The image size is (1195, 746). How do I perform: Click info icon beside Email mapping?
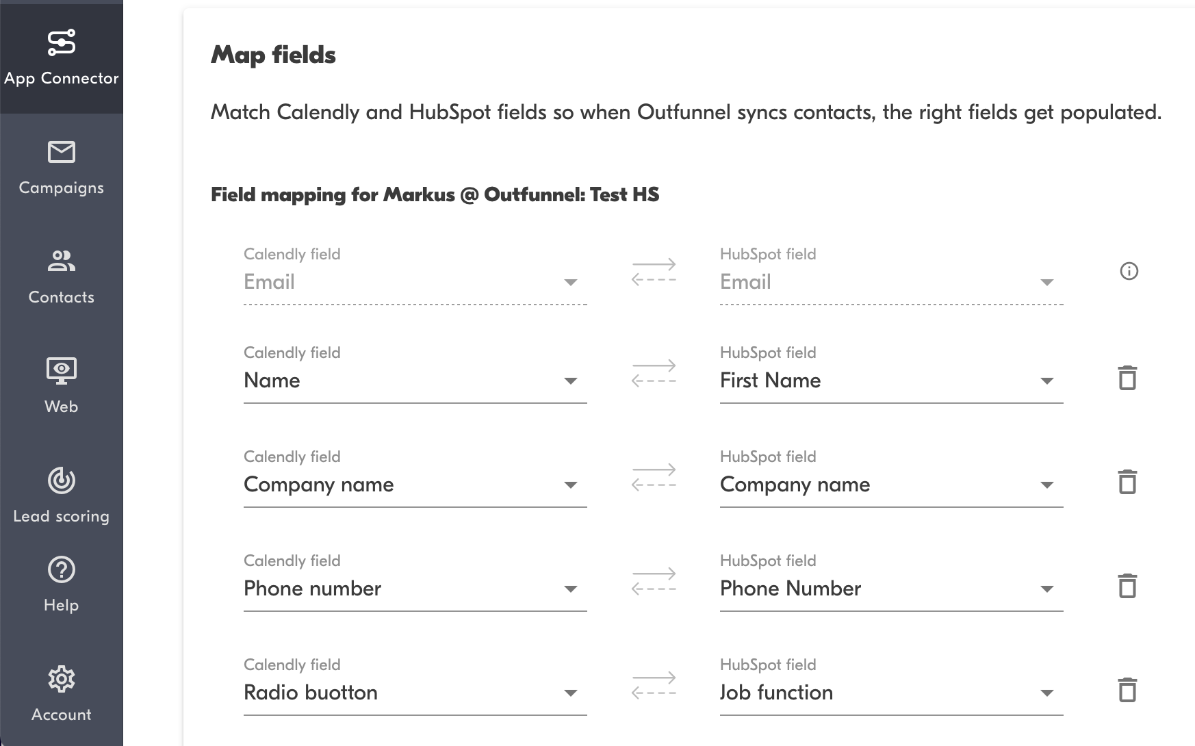(1129, 271)
